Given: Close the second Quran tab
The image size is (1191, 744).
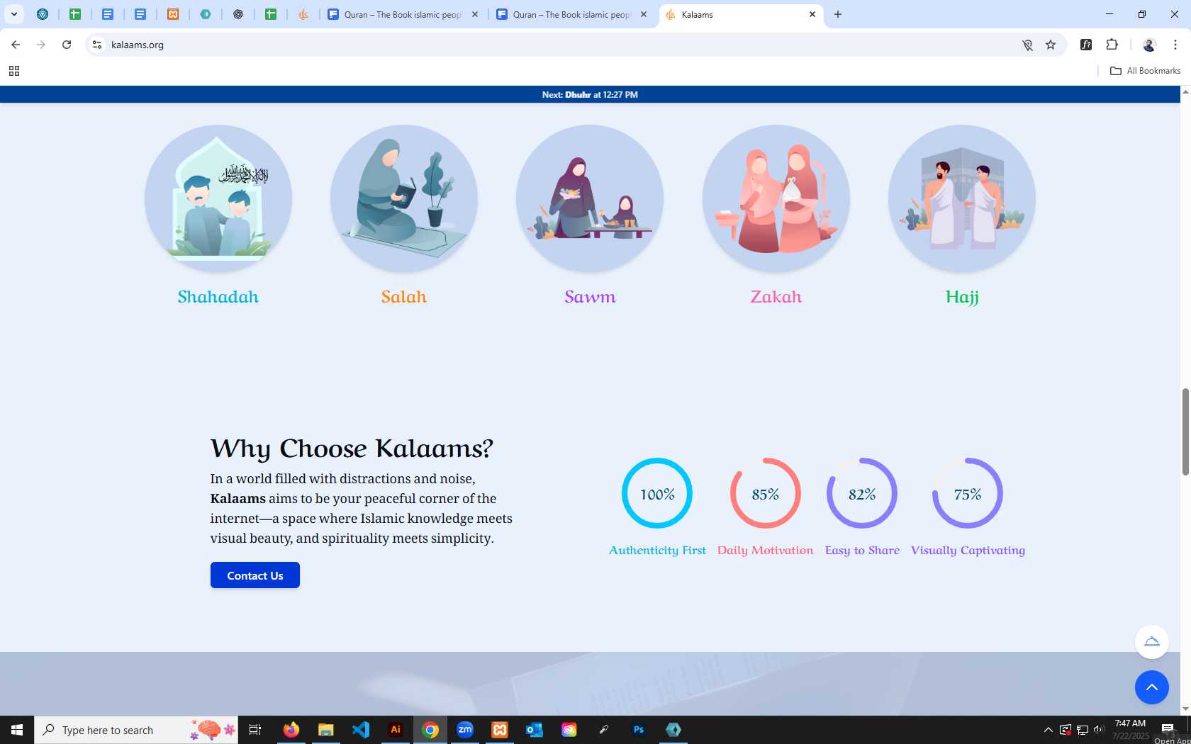Looking at the screenshot, I should click(x=644, y=14).
